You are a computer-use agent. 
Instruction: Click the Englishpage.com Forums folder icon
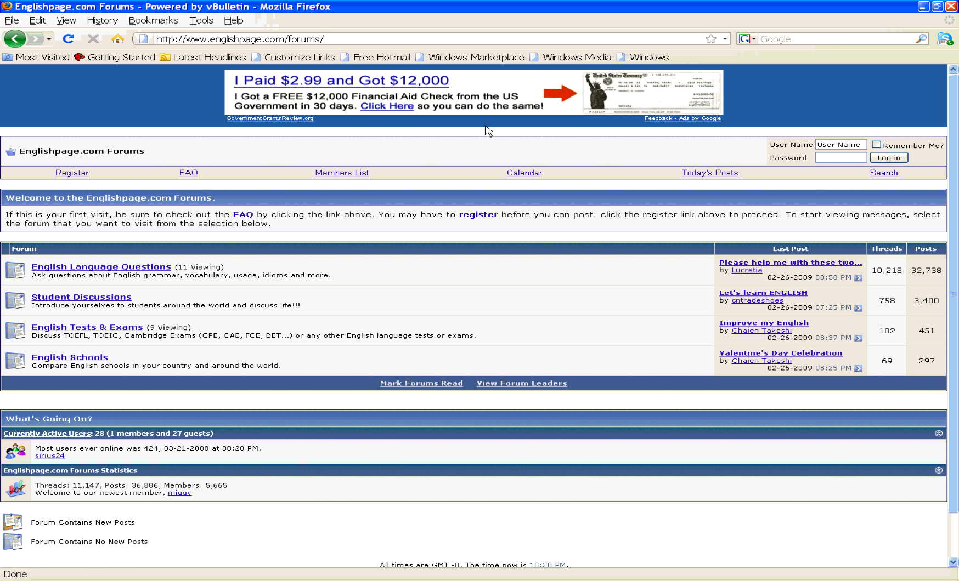(x=10, y=152)
